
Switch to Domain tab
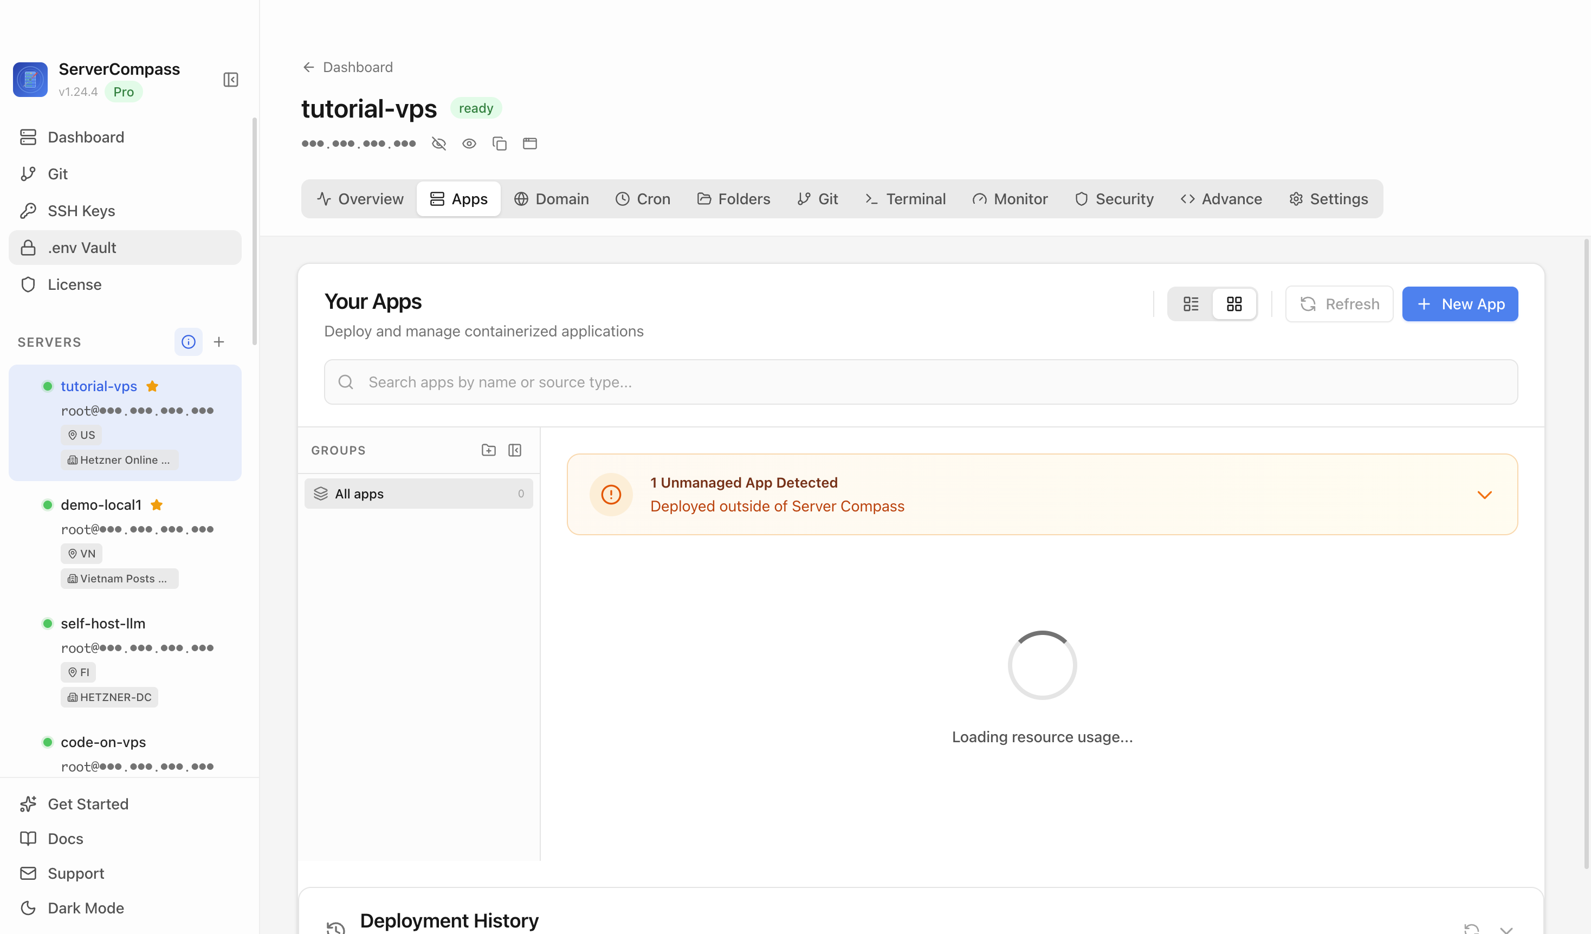pos(551,199)
